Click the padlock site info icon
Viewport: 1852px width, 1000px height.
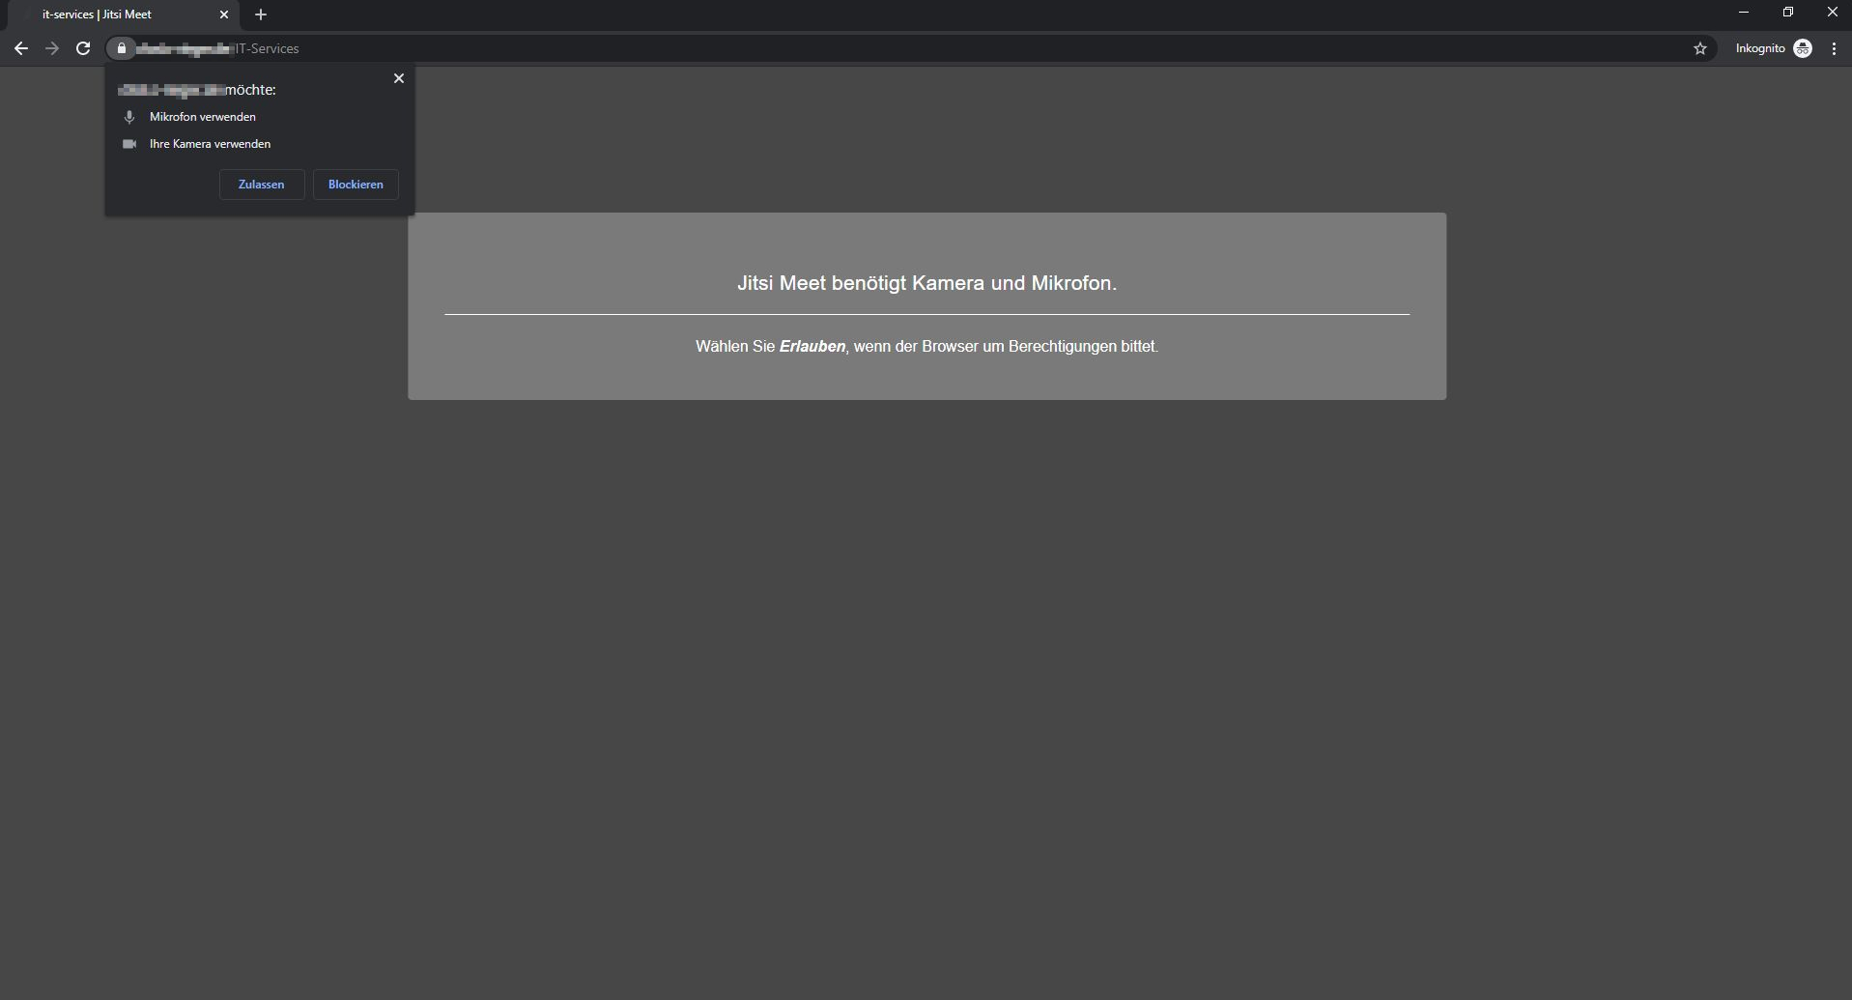click(122, 48)
